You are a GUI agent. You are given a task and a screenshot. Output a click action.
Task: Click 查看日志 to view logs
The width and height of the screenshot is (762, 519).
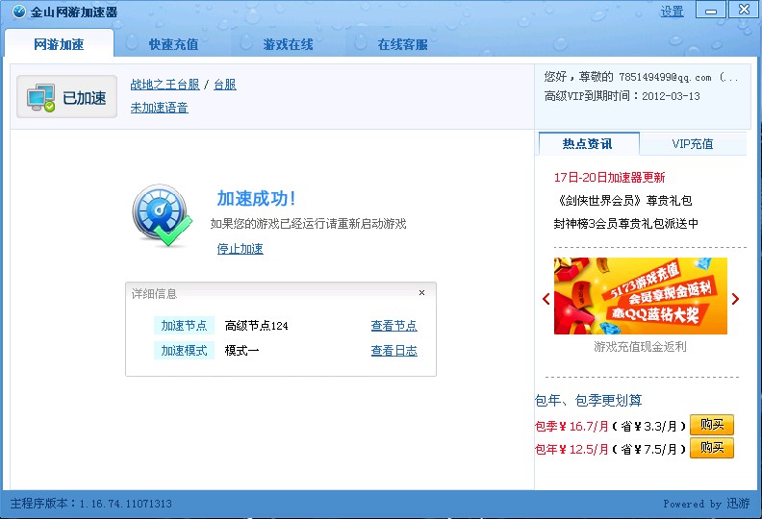[x=394, y=351]
